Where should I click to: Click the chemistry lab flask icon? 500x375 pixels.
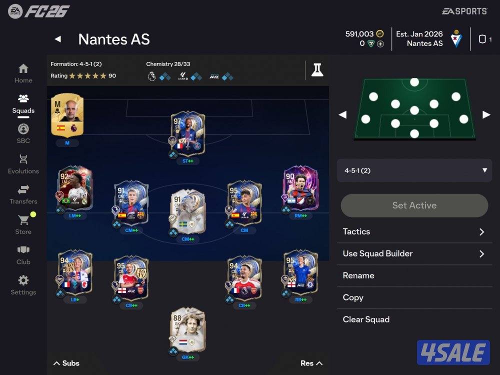[x=317, y=70]
